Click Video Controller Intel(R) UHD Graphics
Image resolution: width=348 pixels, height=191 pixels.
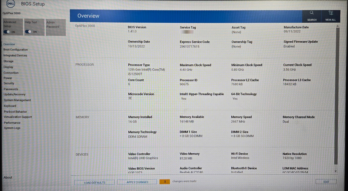143,158
